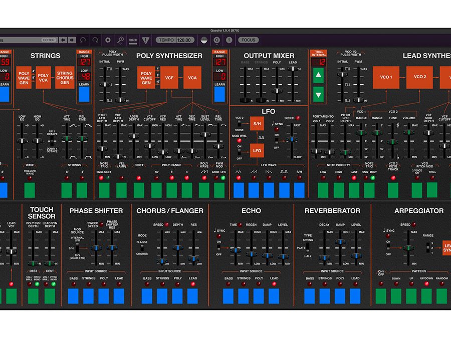The height and width of the screenshot is (338, 451).
Task: Adjust the Output Mixer Lead slider
Action: point(293,69)
